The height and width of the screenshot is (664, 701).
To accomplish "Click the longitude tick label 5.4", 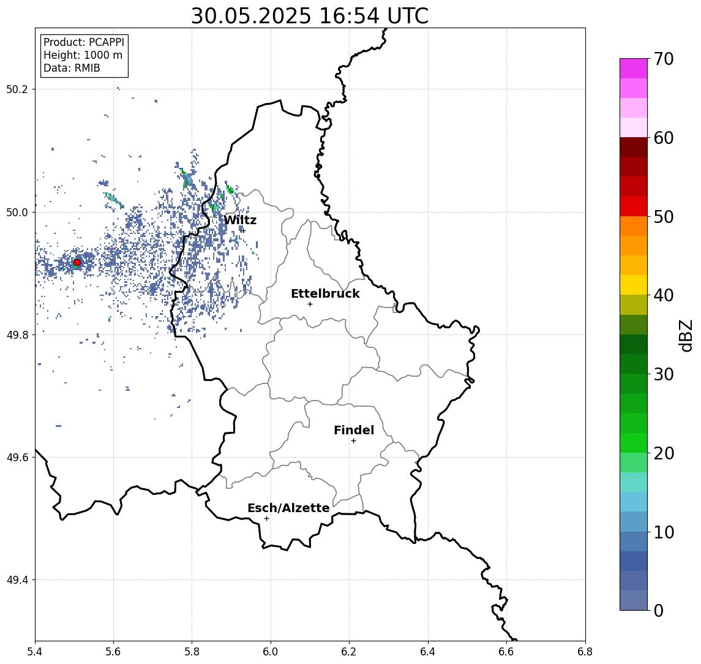I will (x=35, y=652).
